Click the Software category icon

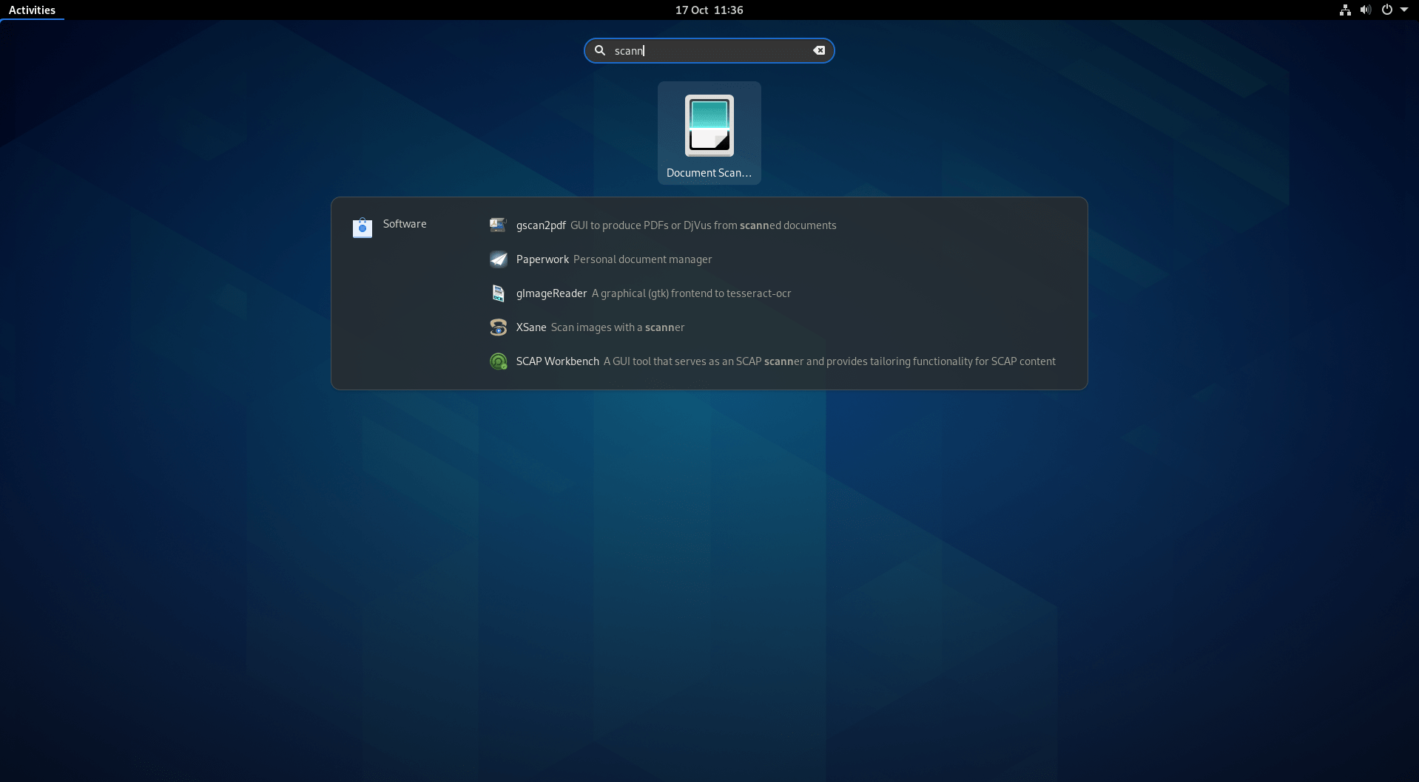pos(361,228)
